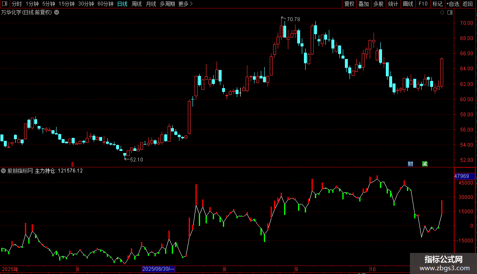Click the month 6 label on time axis
Viewport: 477px width, 274px height.
[x=78, y=269]
